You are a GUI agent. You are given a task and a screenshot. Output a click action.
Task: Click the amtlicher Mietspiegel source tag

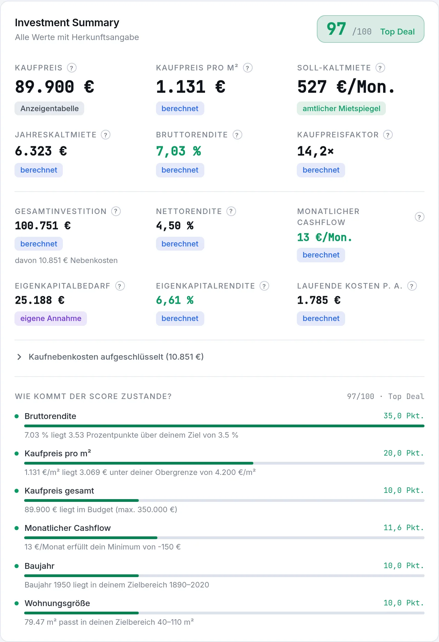point(341,108)
